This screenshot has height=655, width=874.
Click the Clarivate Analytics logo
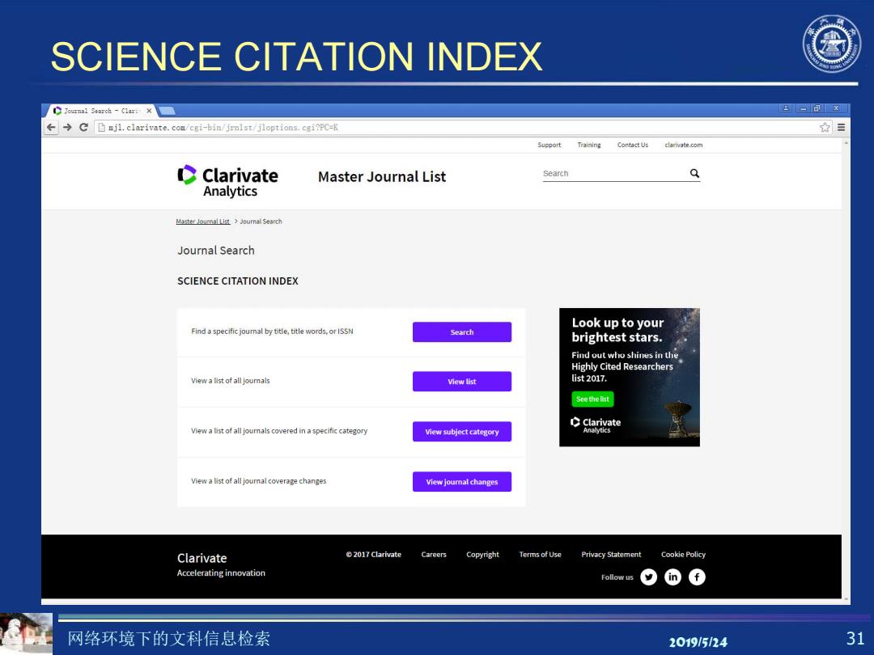(227, 181)
